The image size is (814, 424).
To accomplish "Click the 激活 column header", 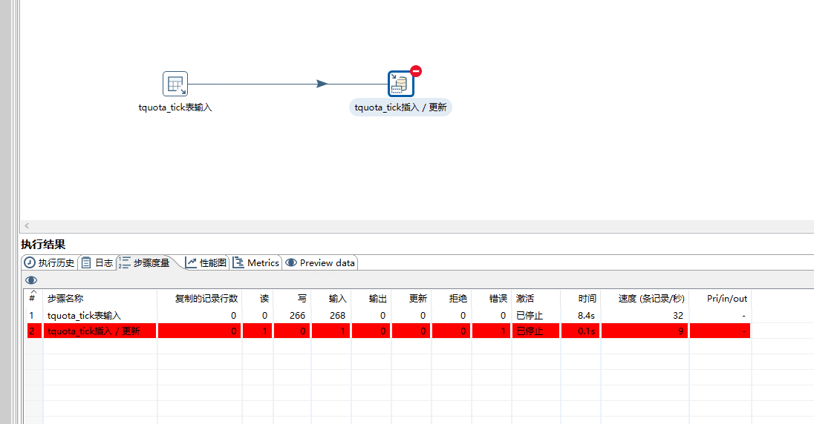I will (x=535, y=299).
